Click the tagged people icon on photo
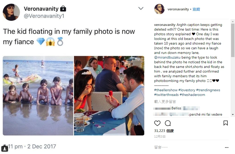This screenshot has height=154, width=235. click(5, 149)
